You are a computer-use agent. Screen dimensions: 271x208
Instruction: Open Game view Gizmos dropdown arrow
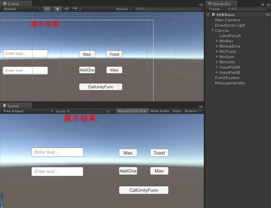pyautogui.click(x=200, y=111)
